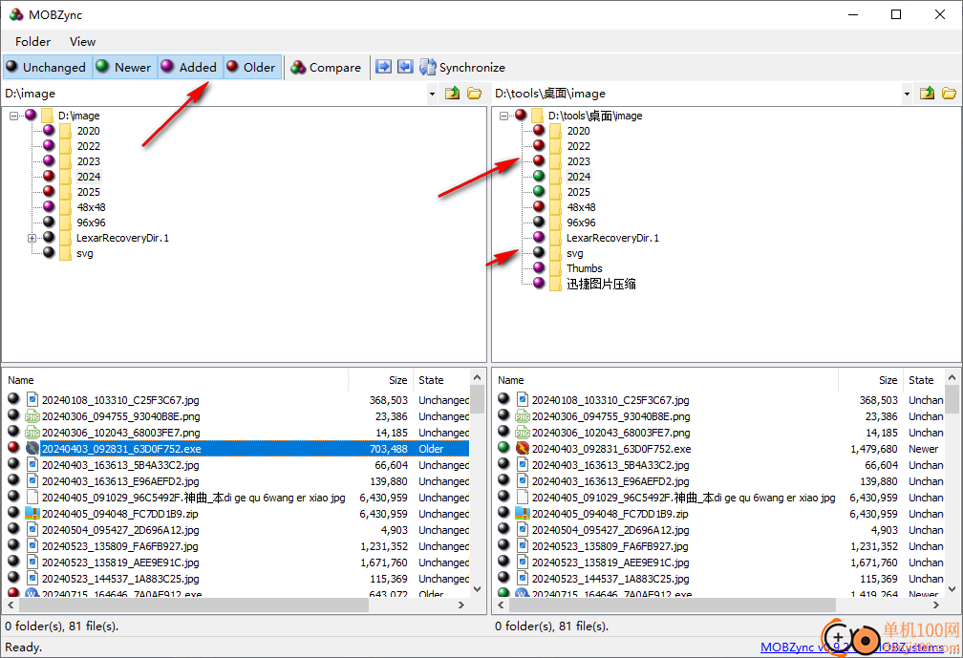Click the black ball beside 96x96 left tree
This screenshot has width=963, height=658.
click(49, 222)
